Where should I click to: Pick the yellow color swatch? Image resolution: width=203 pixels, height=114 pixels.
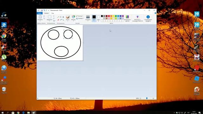point(114,16)
